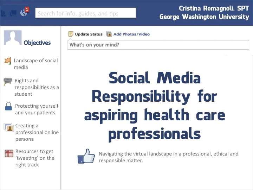Click the red notification badge showing 1

pyautogui.click(x=27, y=9)
